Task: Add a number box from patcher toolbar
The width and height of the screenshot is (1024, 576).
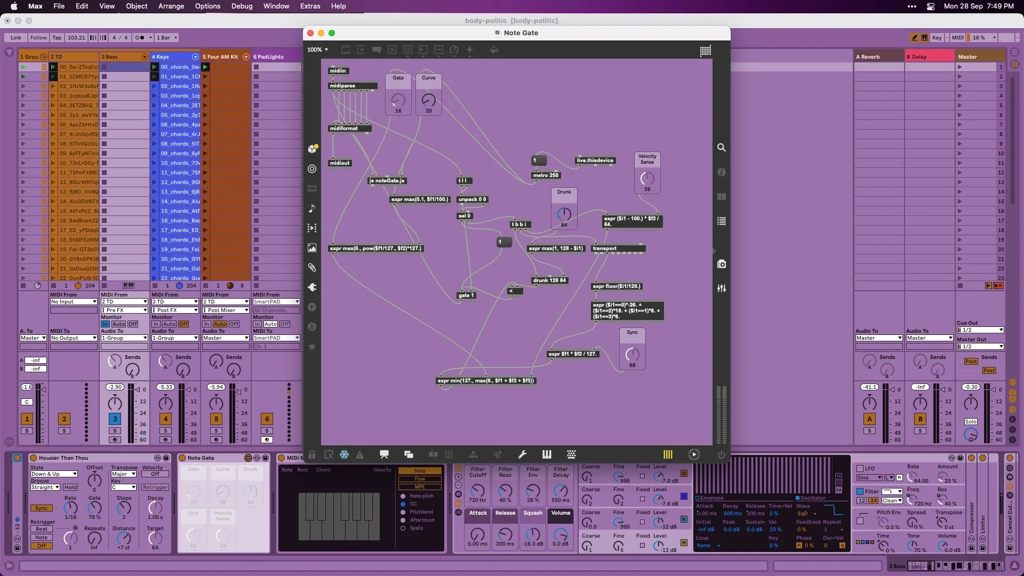Action: 423,50
